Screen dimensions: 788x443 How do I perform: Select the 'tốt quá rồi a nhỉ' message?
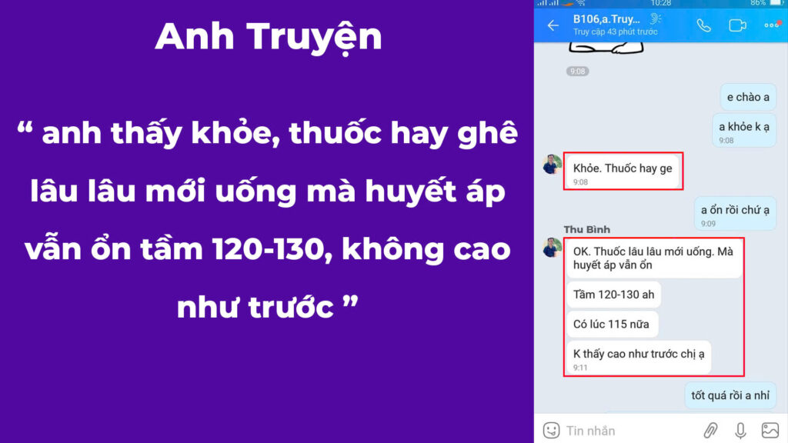pos(730,395)
